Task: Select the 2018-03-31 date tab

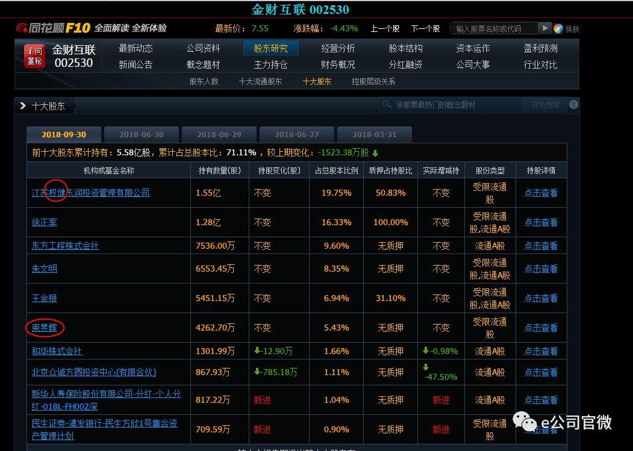Action: (x=374, y=134)
